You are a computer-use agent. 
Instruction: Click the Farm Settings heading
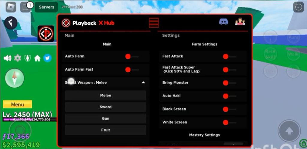point(204,44)
